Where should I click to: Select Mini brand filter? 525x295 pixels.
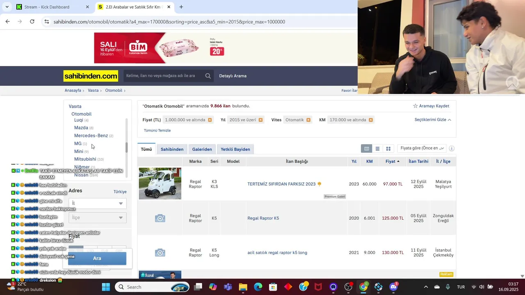click(x=79, y=152)
